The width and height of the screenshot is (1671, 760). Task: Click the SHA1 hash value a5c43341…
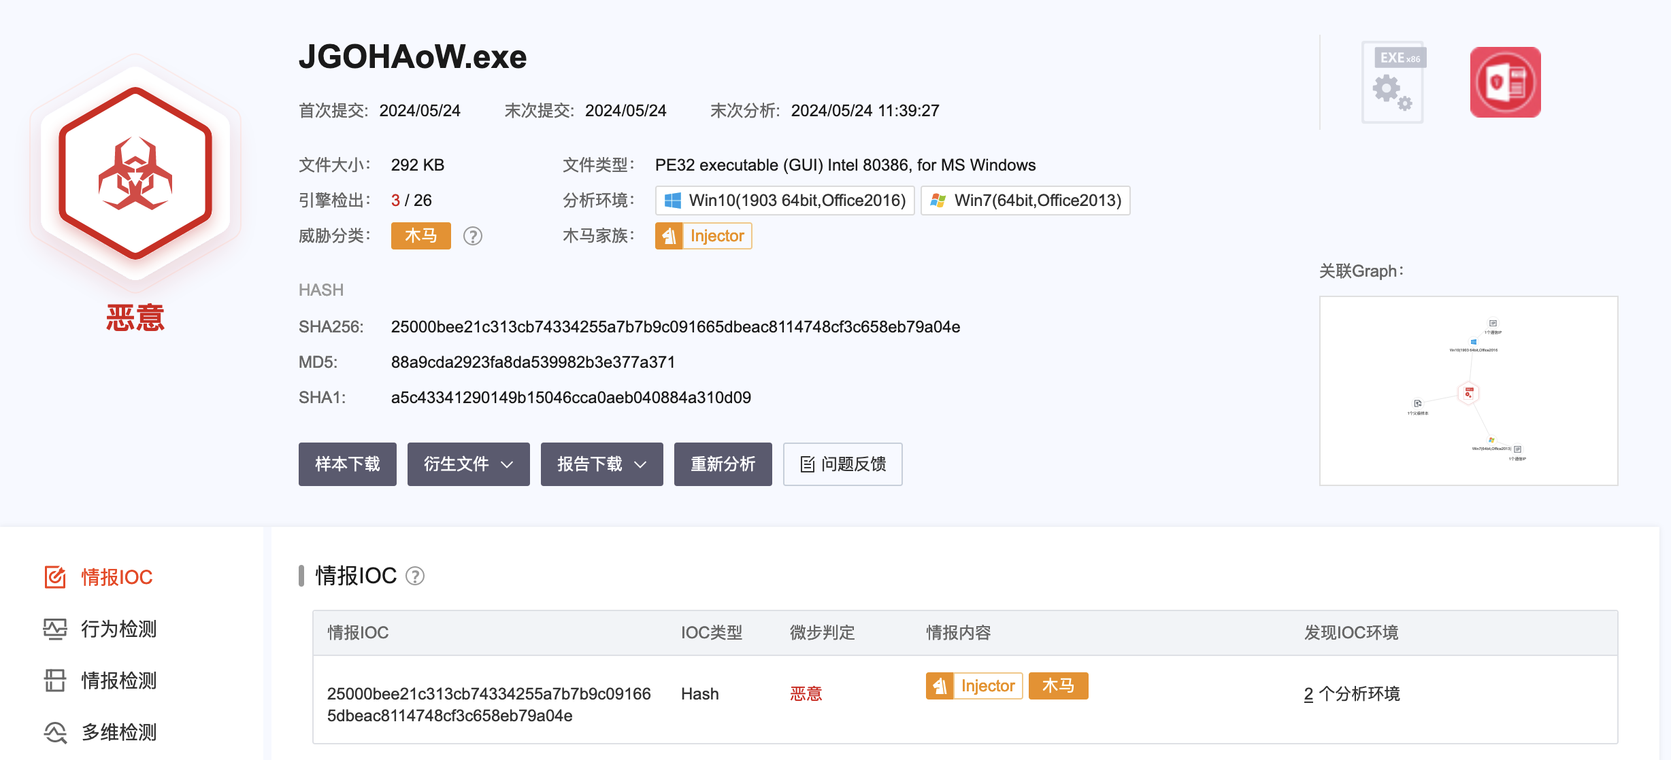point(571,398)
